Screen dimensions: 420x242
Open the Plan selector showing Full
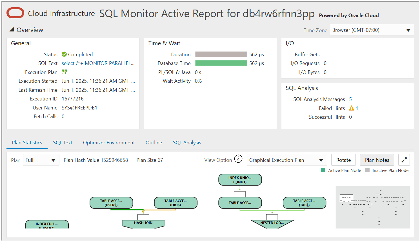[x=41, y=160]
